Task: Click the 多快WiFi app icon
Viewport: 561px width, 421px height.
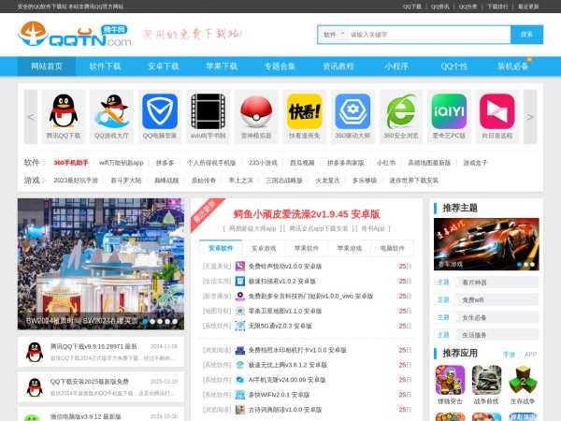Action: 240,395
